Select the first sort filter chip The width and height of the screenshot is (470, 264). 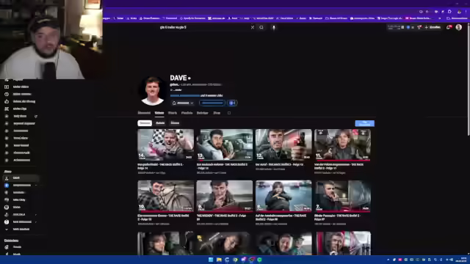tap(145, 123)
